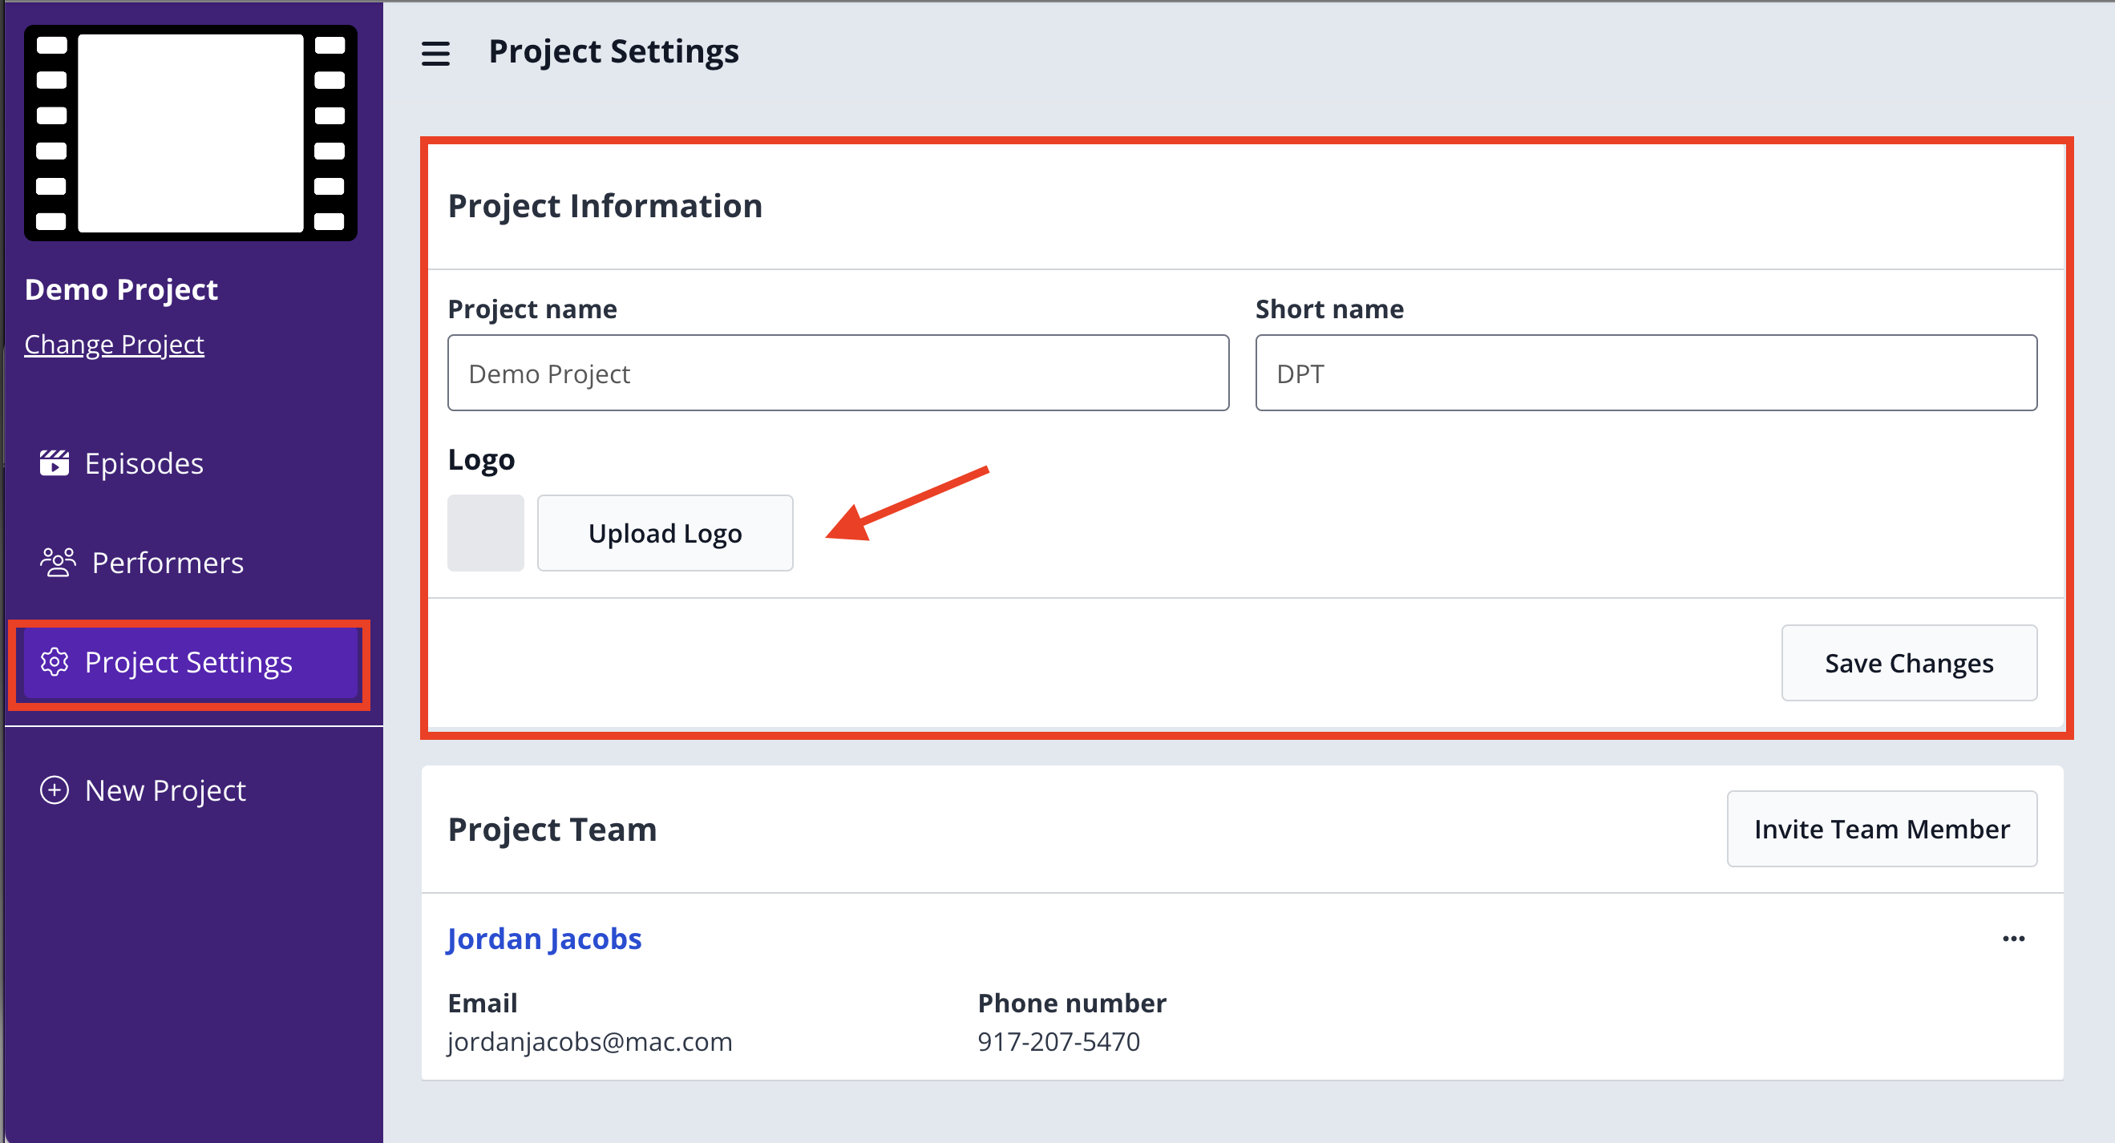Click Save Changes button

click(x=1908, y=663)
